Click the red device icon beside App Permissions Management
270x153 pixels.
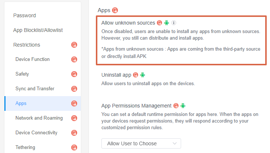click(x=176, y=106)
